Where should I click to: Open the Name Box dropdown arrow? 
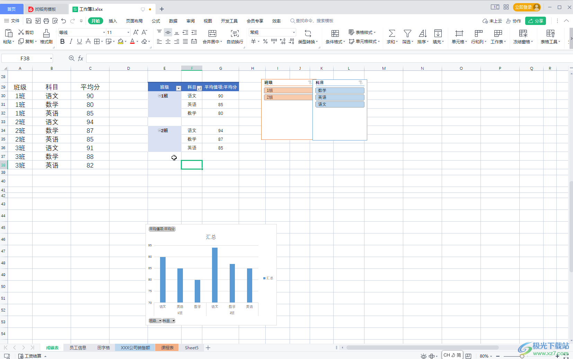[x=51, y=58]
